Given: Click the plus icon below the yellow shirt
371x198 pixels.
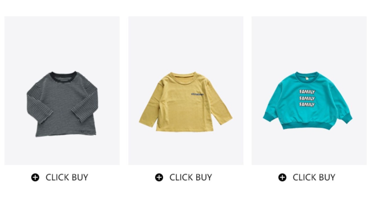Looking at the screenshot, I should click(x=159, y=177).
